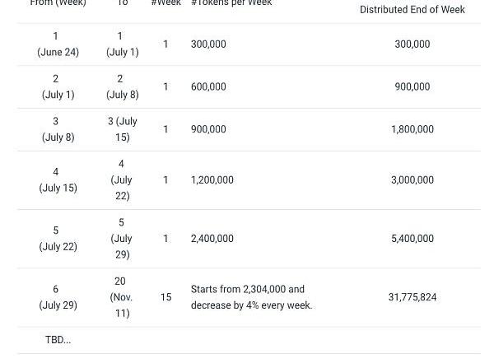This screenshot has height=363, width=494.
Task: Select the 1,200,000 tokens cell
Action: [212, 180]
